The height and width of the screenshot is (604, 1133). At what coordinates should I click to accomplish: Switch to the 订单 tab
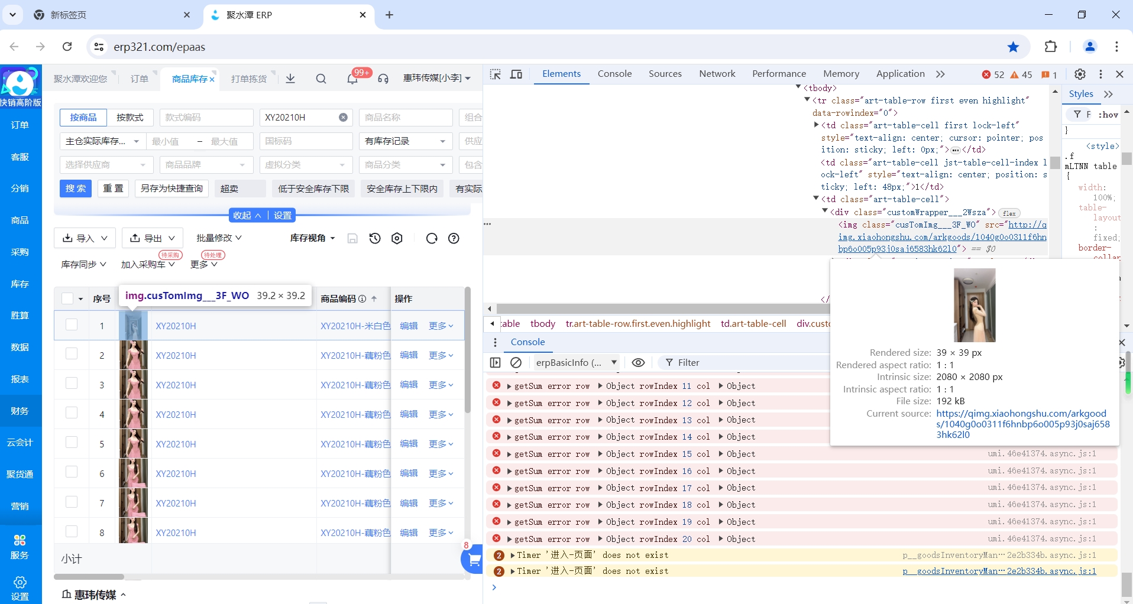140,79
